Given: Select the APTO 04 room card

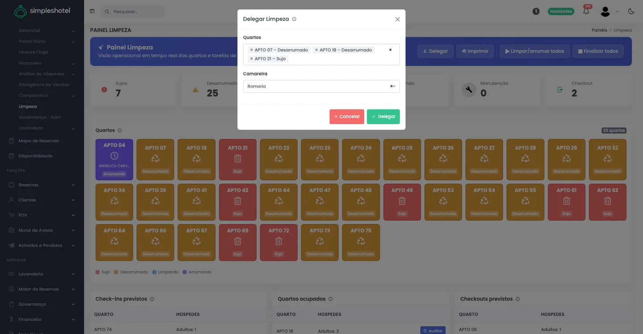Looking at the screenshot, I should pyautogui.click(x=114, y=159).
